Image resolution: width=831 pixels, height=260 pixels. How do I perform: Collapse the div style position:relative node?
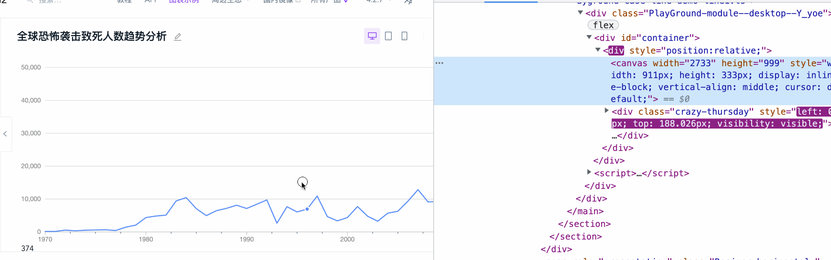(x=598, y=50)
